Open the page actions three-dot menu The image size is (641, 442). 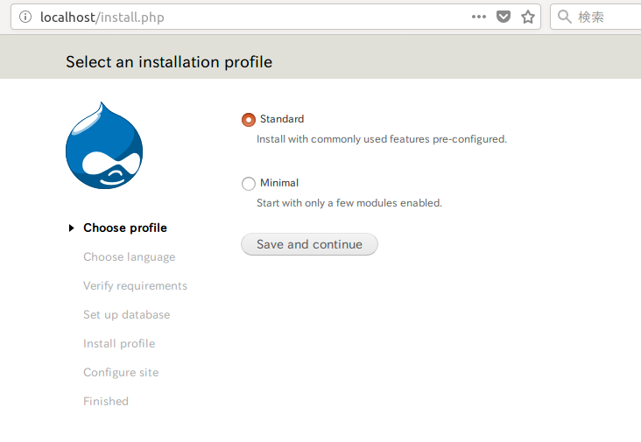tap(479, 17)
